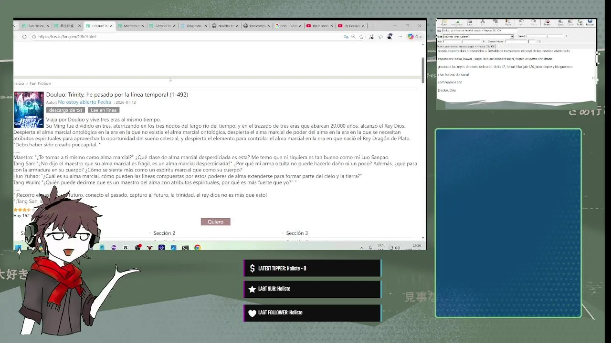The image size is (611, 343).
Task: Switch to the Google search tab
Action: coord(287,26)
